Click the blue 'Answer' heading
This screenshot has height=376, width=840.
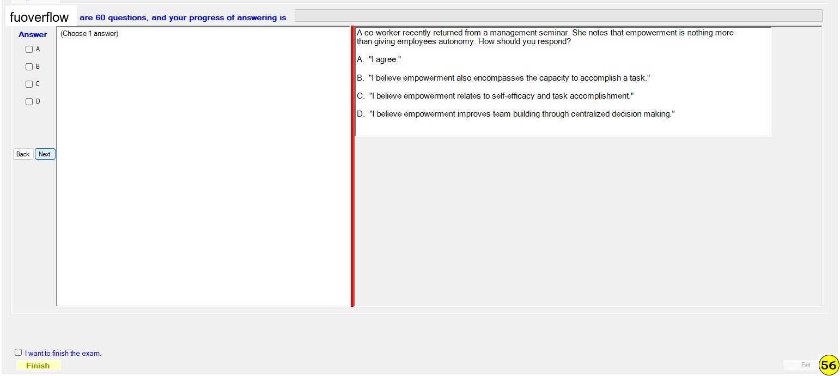(33, 34)
